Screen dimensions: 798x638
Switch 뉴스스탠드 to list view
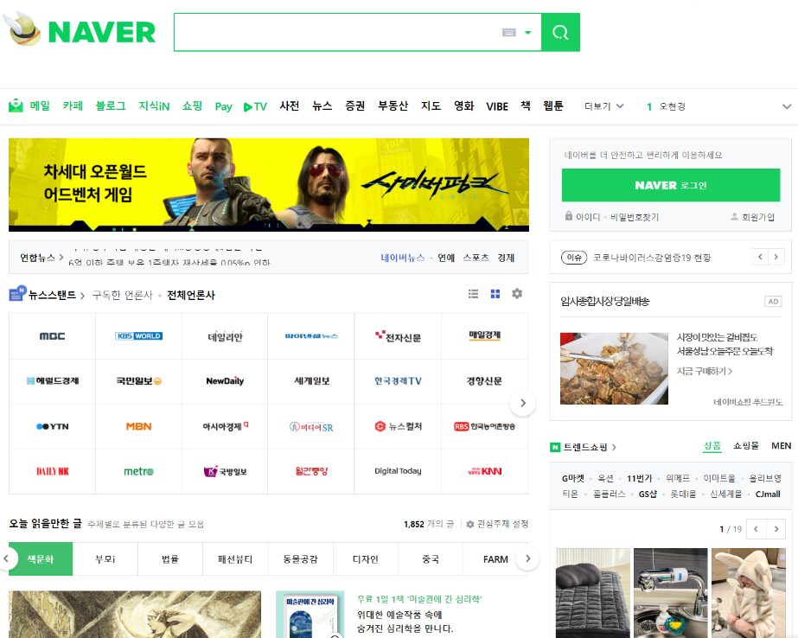coord(472,294)
